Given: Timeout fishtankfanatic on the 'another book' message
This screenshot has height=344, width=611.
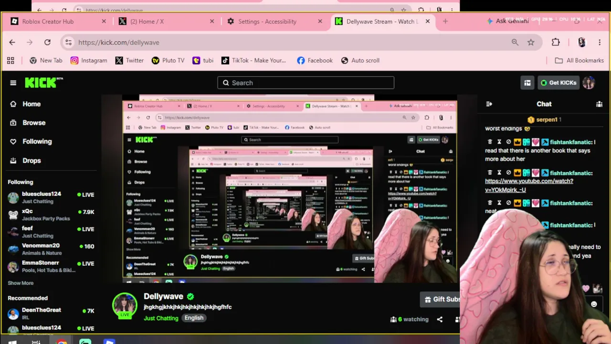Looking at the screenshot, I should coord(499,142).
